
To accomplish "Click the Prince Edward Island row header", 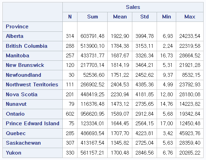I will 33,123.
